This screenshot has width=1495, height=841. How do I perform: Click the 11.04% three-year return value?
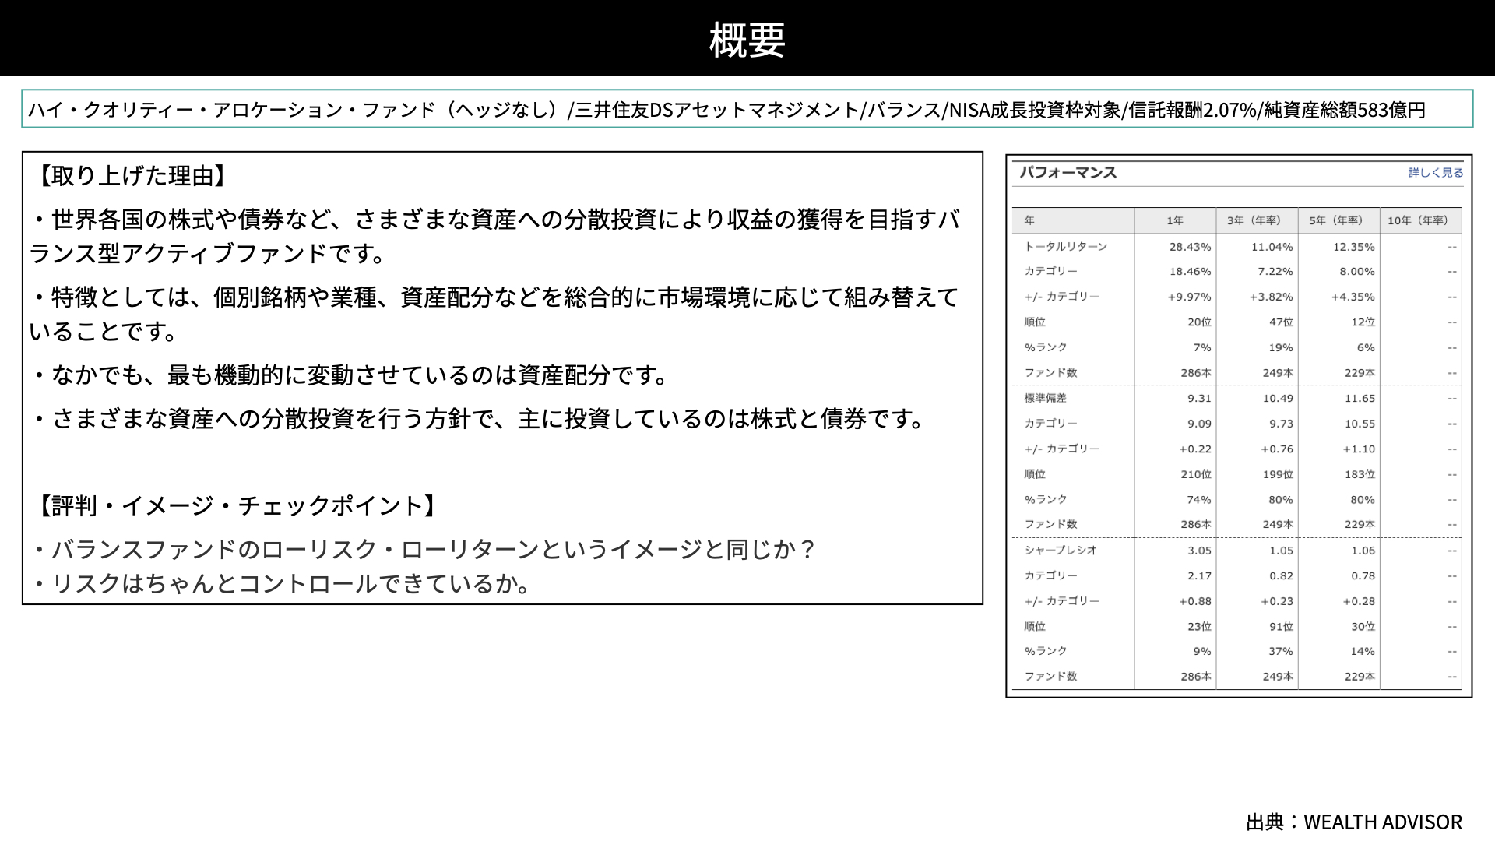click(x=1272, y=247)
